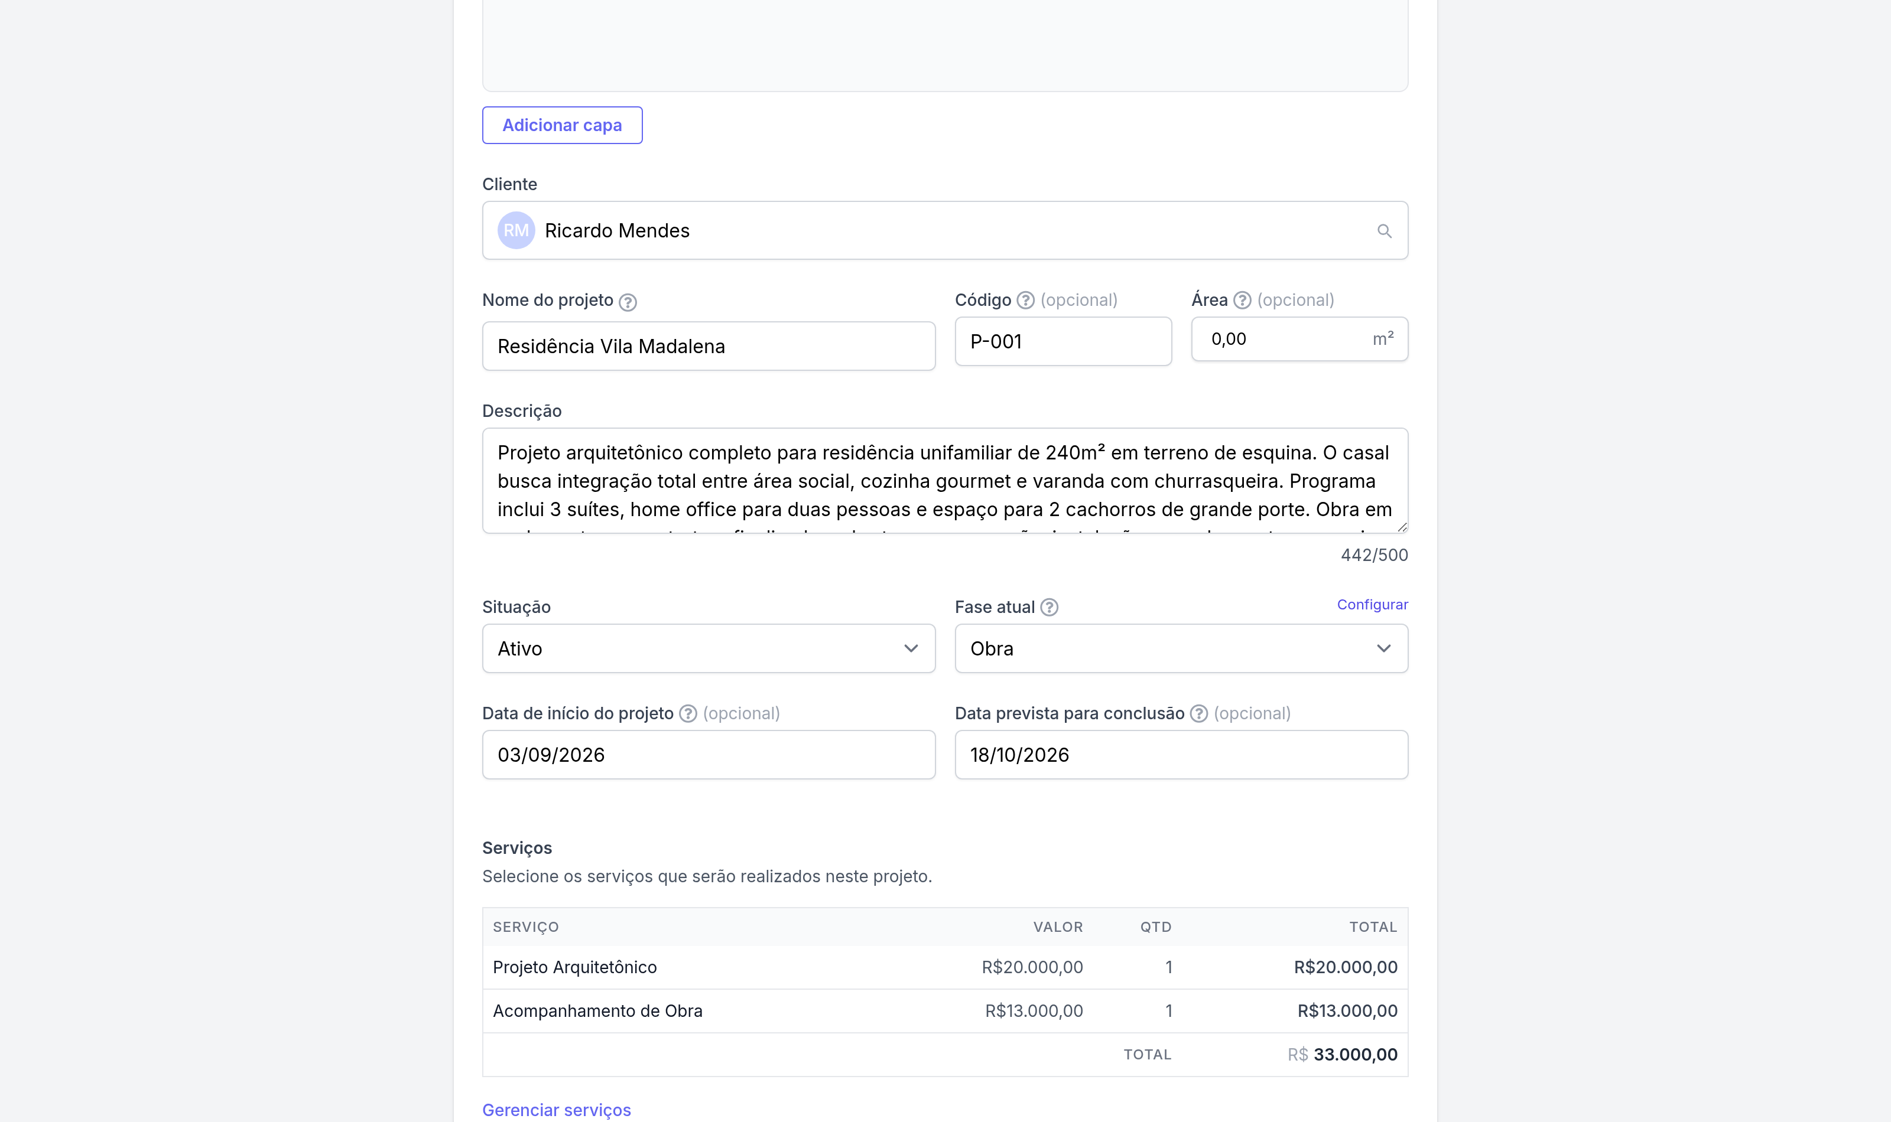
Task: Click the SERVIÇO column header
Action: tap(526, 927)
